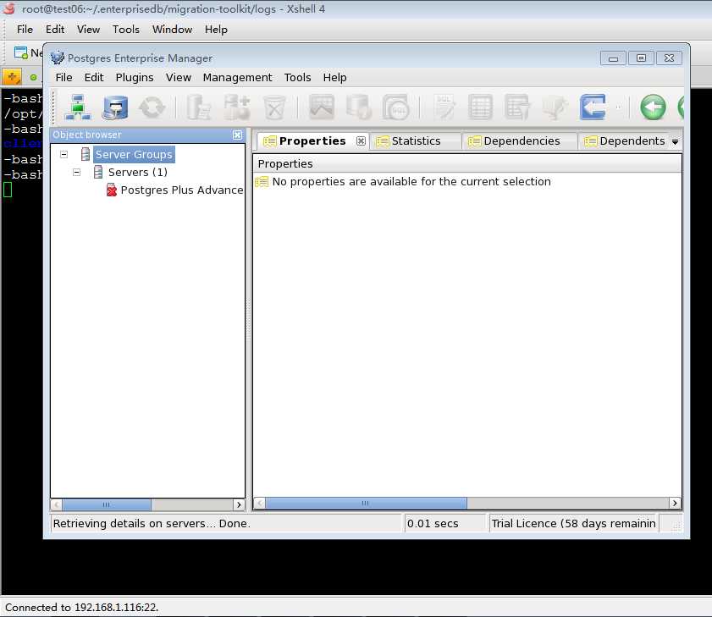This screenshot has width=712, height=617.
Task: Select Server Groups in object browser
Action: coord(134,154)
